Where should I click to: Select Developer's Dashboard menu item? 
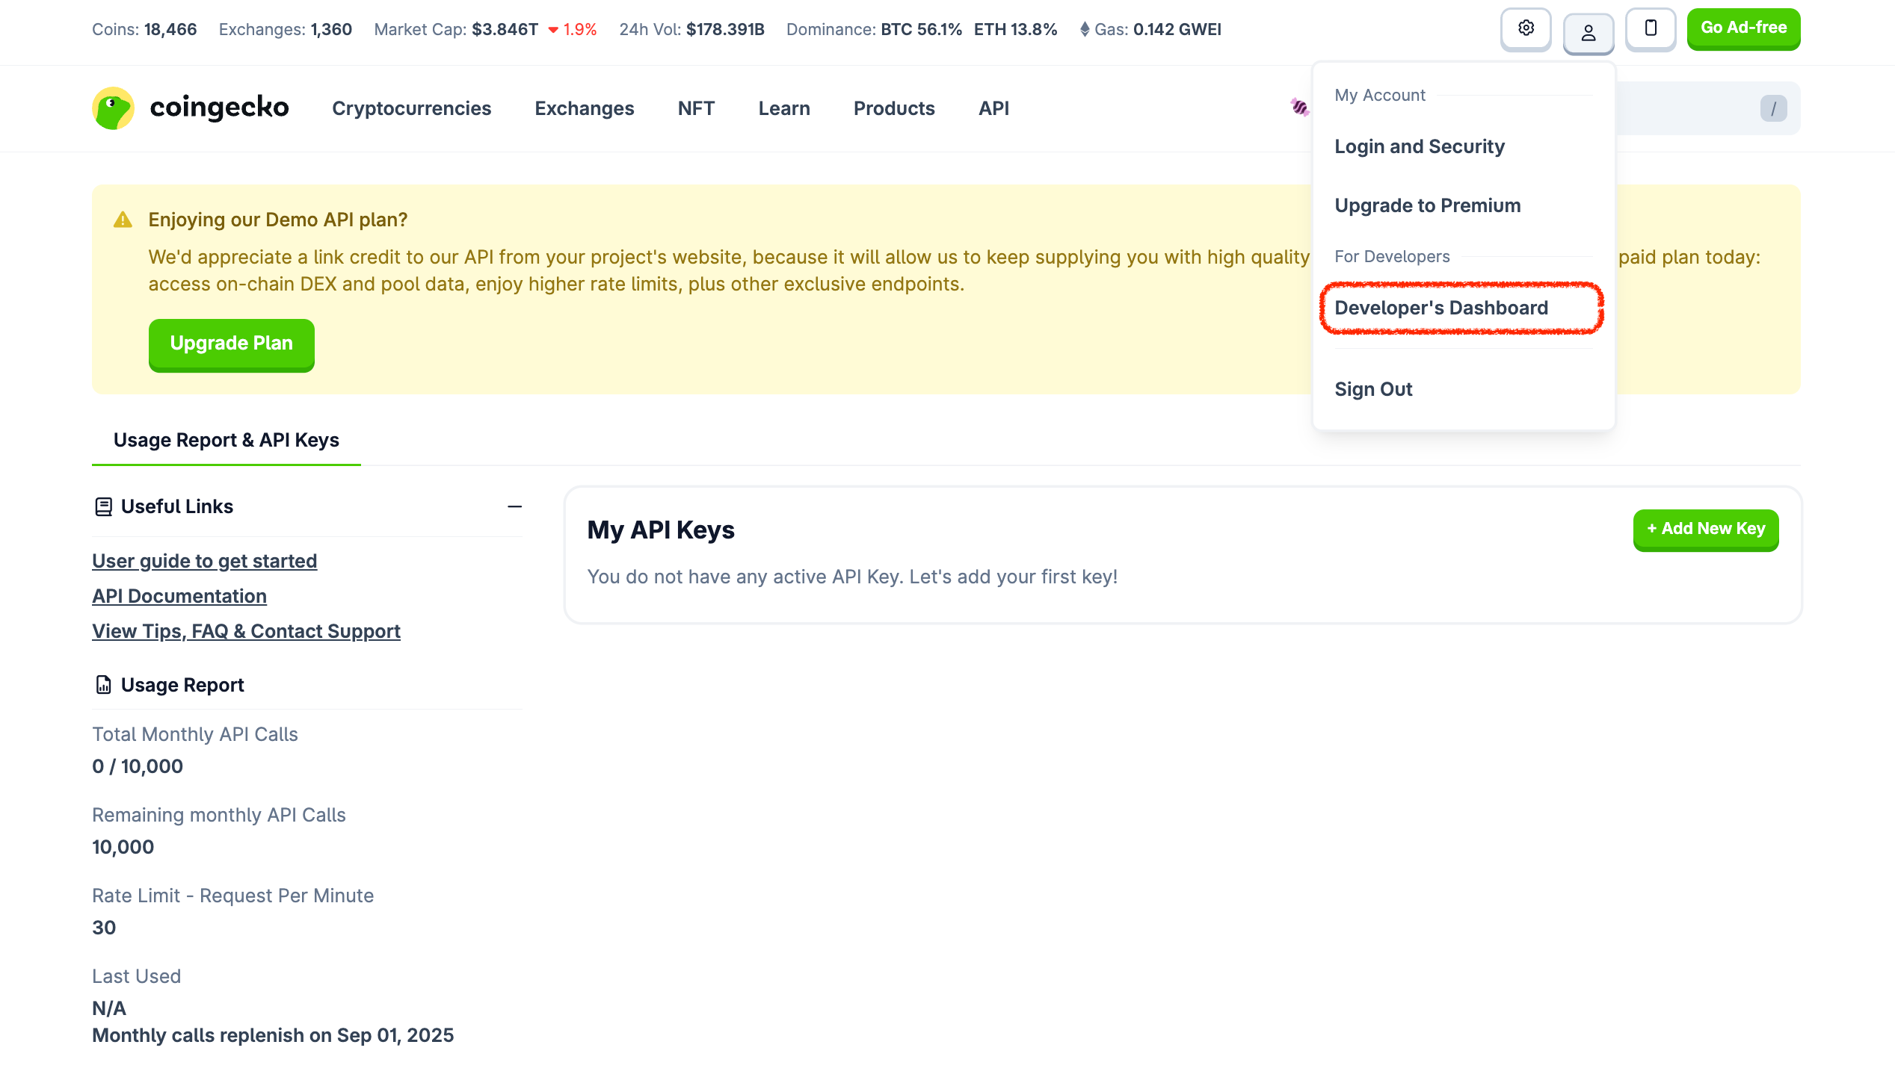pos(1440,308)
